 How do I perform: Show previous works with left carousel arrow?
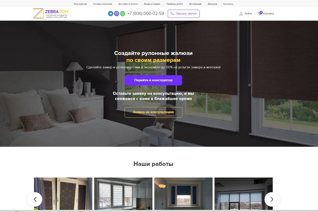coord(35,199)
